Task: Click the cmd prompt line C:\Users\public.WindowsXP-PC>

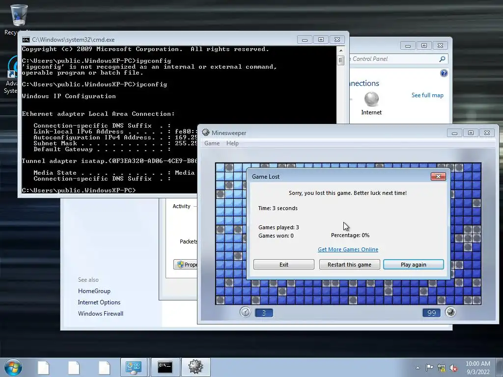Action: tap(79, 190)
